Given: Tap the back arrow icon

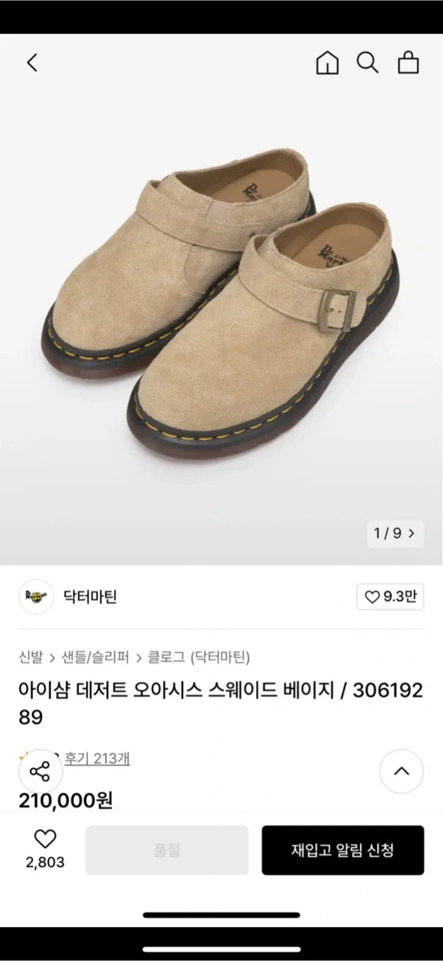Looking at the screenshot, I should click(x=32, y=63).
